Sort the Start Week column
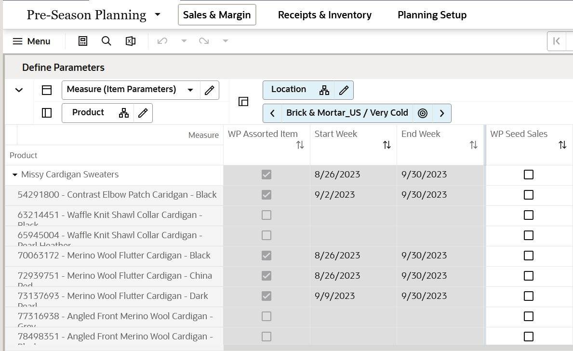573x351 pixels. pos(386,145)
